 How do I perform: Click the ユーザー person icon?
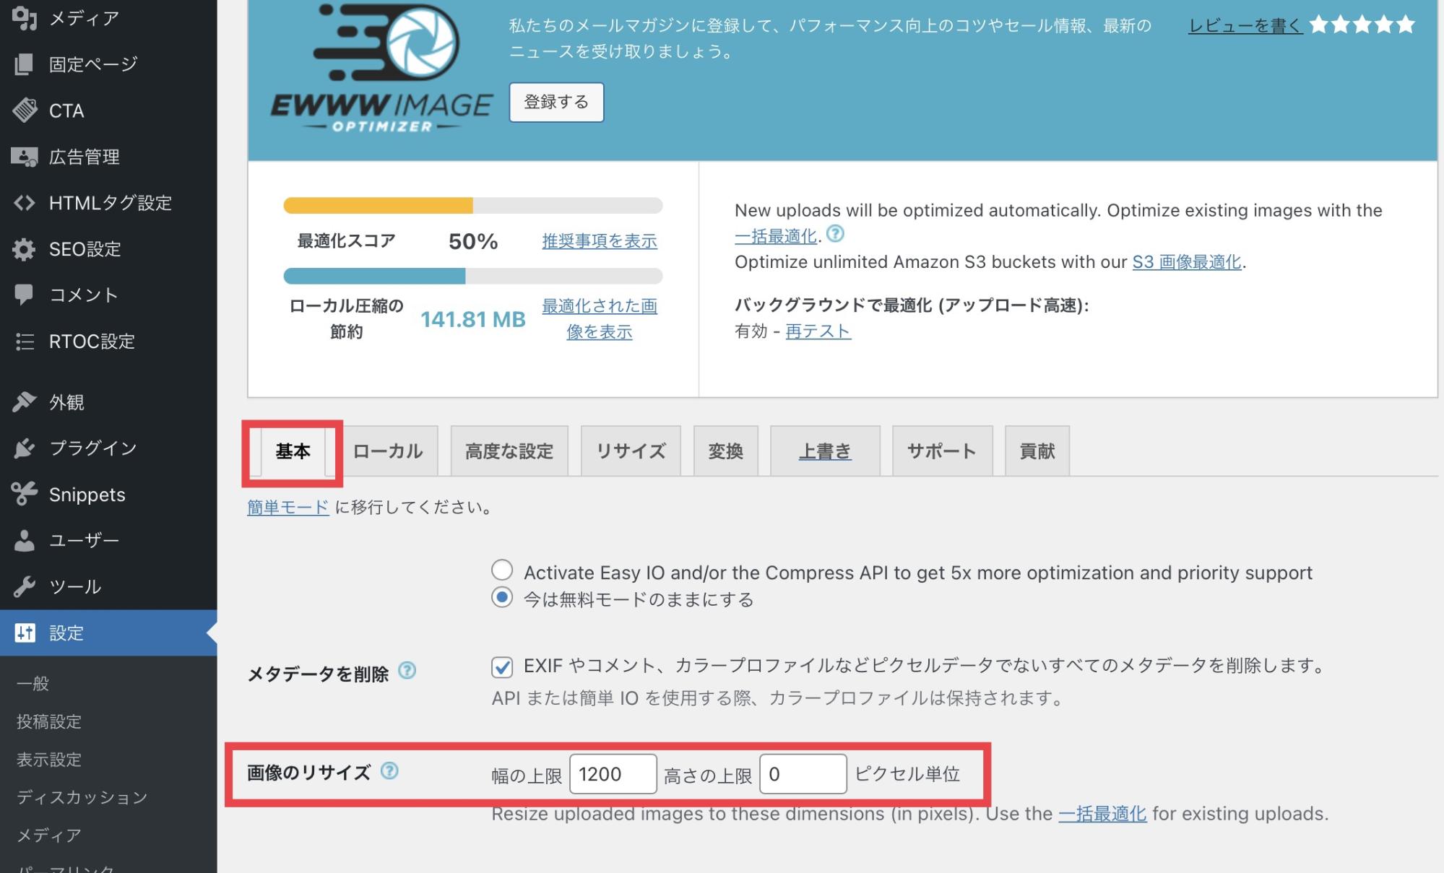click(x=25, y=540)
